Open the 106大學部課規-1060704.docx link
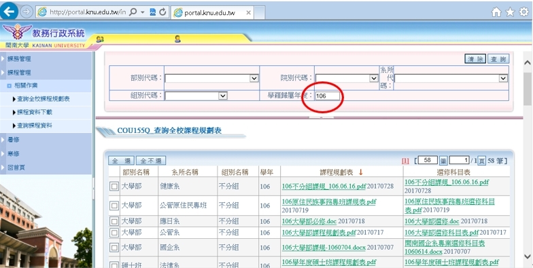The height and width of the screenshot is (268, 533). pos(324,248)
